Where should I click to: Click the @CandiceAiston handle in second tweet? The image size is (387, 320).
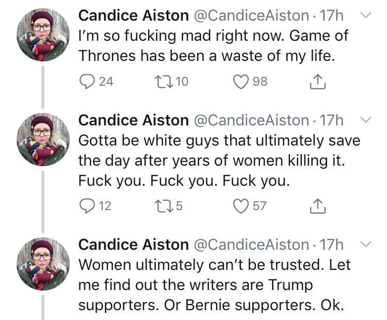pyautogui.click(x=251, y=120)
